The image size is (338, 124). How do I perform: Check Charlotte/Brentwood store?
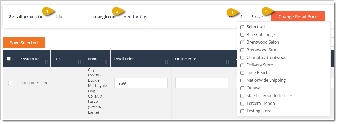(x=242, y=57)
